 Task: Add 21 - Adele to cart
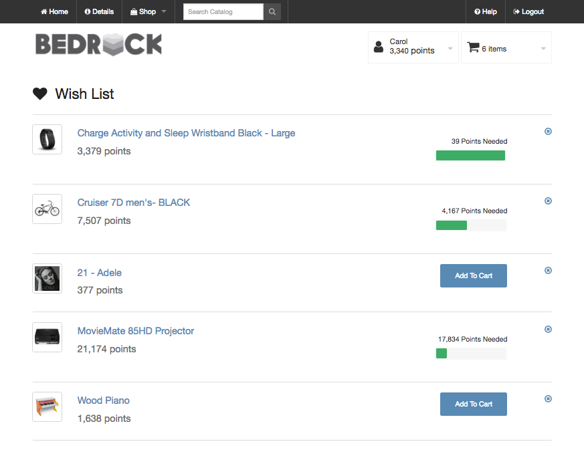474,276
